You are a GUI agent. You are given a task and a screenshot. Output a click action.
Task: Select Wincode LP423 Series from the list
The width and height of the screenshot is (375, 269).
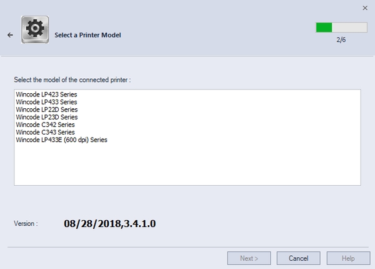click(x=46, y=94)
